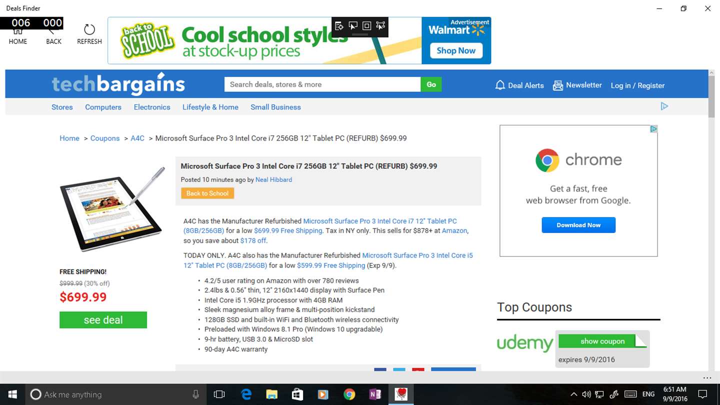Click the Coupons breadcrumb link

pos(105,138)
